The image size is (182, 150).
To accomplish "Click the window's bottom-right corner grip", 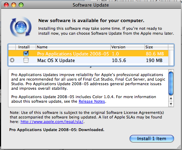I will 179,147.
